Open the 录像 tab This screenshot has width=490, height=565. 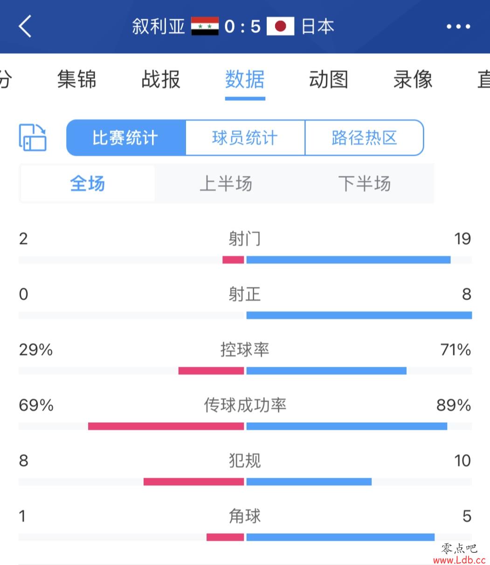[413, 79]
